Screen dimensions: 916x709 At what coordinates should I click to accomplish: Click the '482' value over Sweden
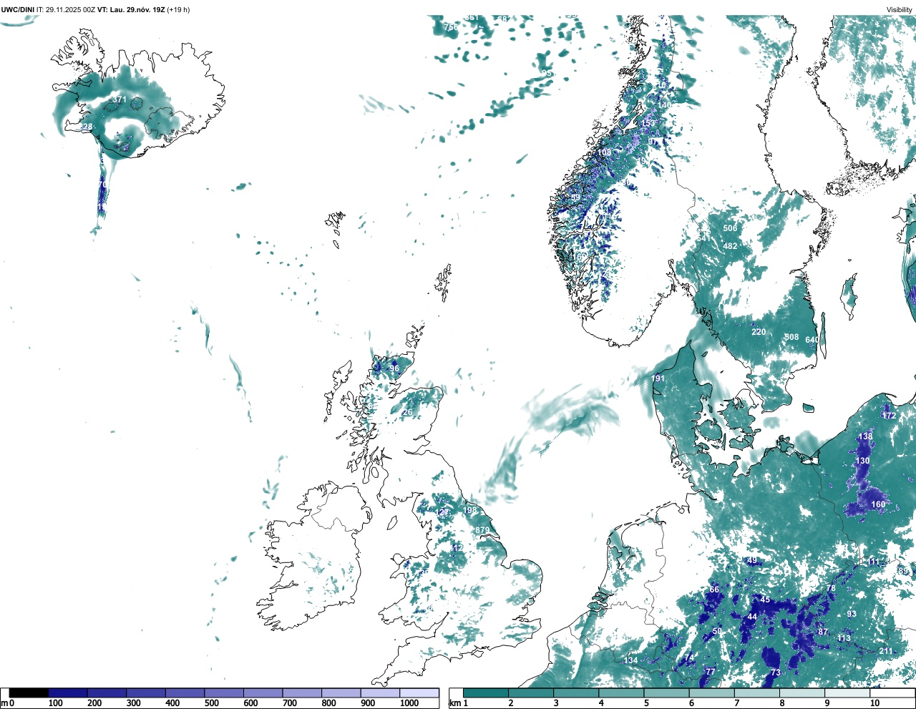[730, 246]
